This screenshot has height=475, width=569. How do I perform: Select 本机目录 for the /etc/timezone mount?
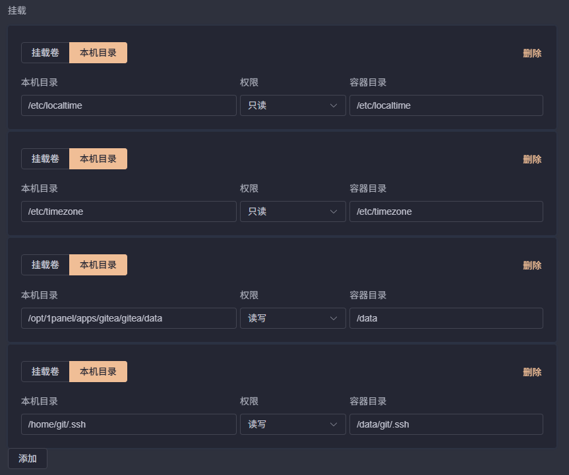tap(98, 159)
